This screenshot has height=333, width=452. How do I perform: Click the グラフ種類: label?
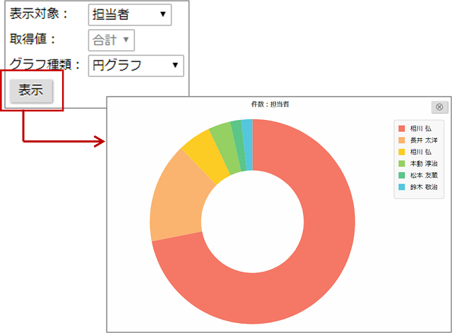(x=44, y=64)
